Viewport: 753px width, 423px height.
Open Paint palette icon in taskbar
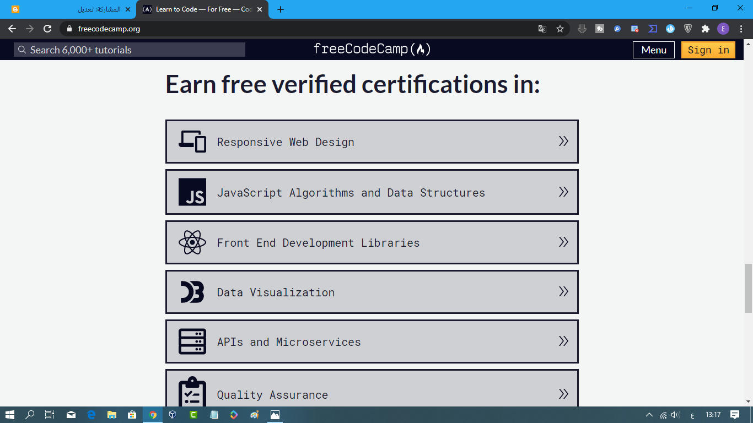[254, 415]
